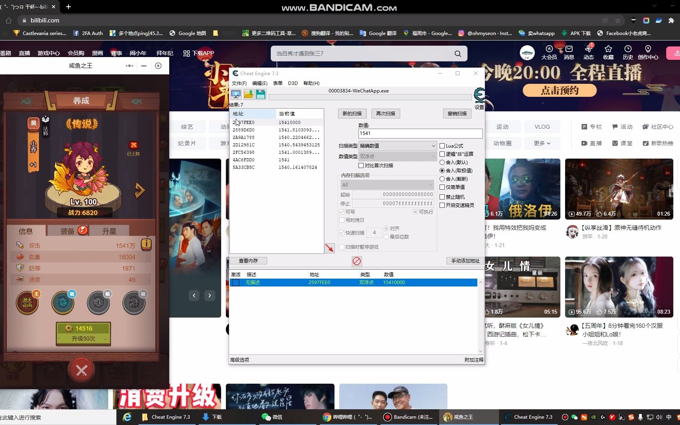Viewport: 680px width, 425px height.
Task: Bookmark page with star icon
Action: (618, 20)
